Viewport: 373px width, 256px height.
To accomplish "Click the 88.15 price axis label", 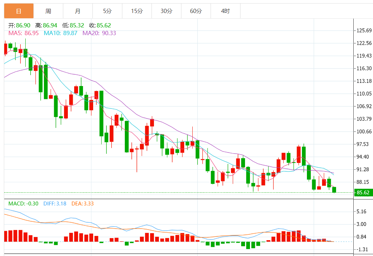I will click(x=362, y=182).
